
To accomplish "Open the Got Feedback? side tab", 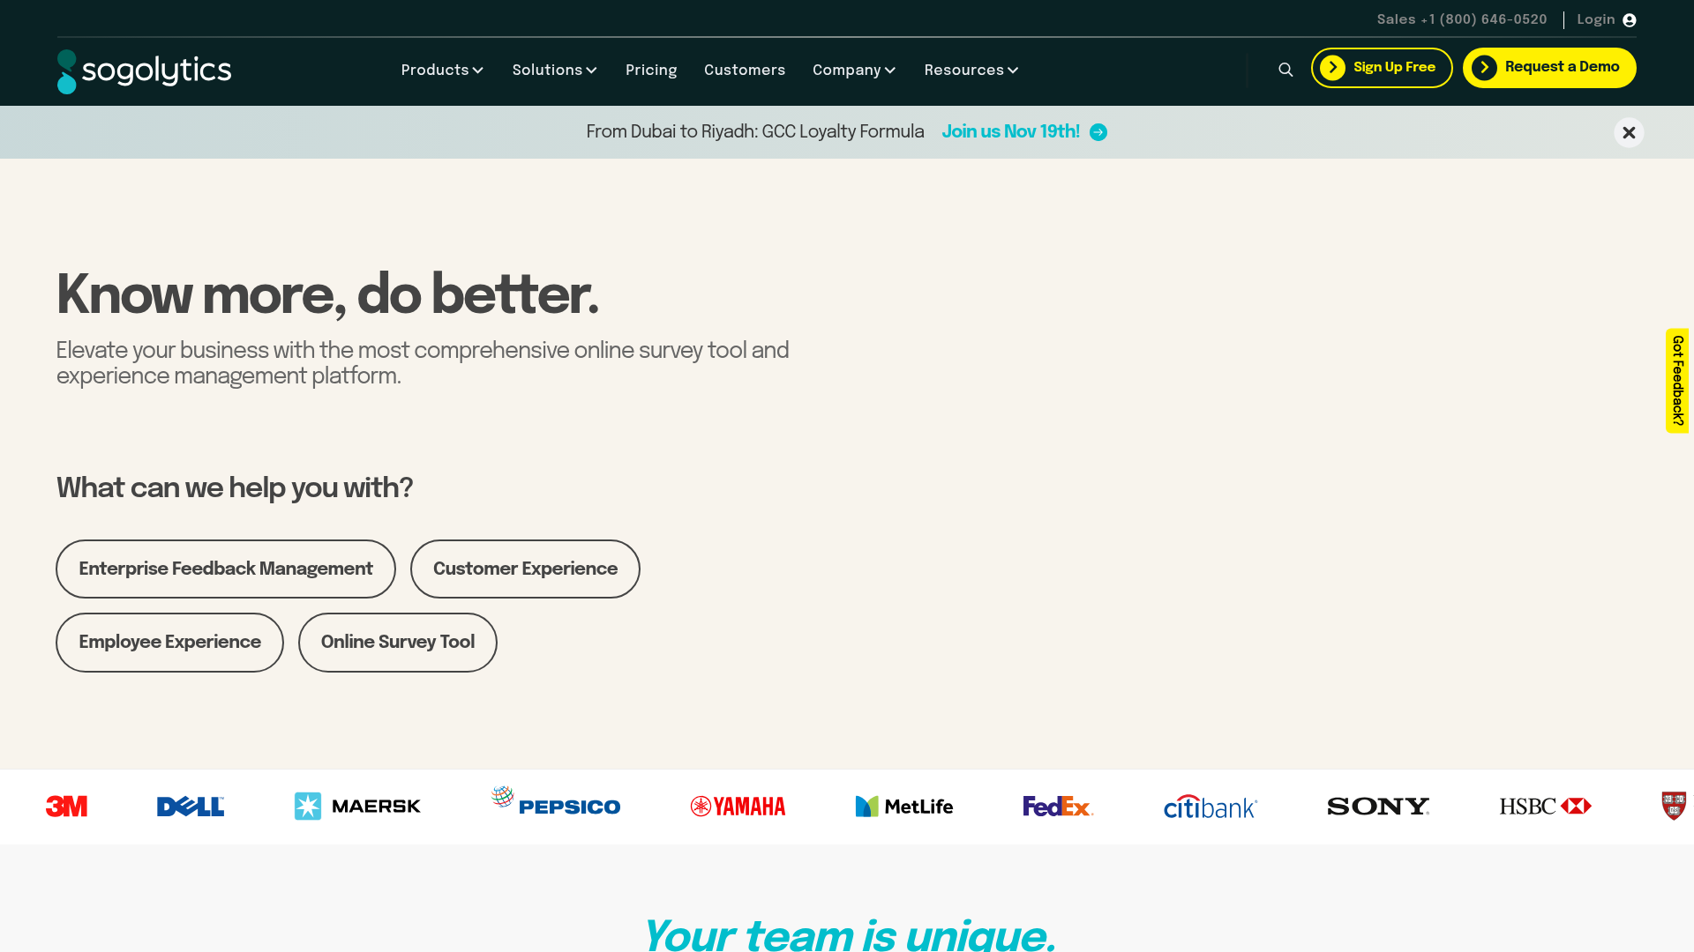I will (x=1677, y=381).
